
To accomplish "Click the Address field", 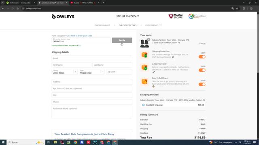I will click(92, 82).
